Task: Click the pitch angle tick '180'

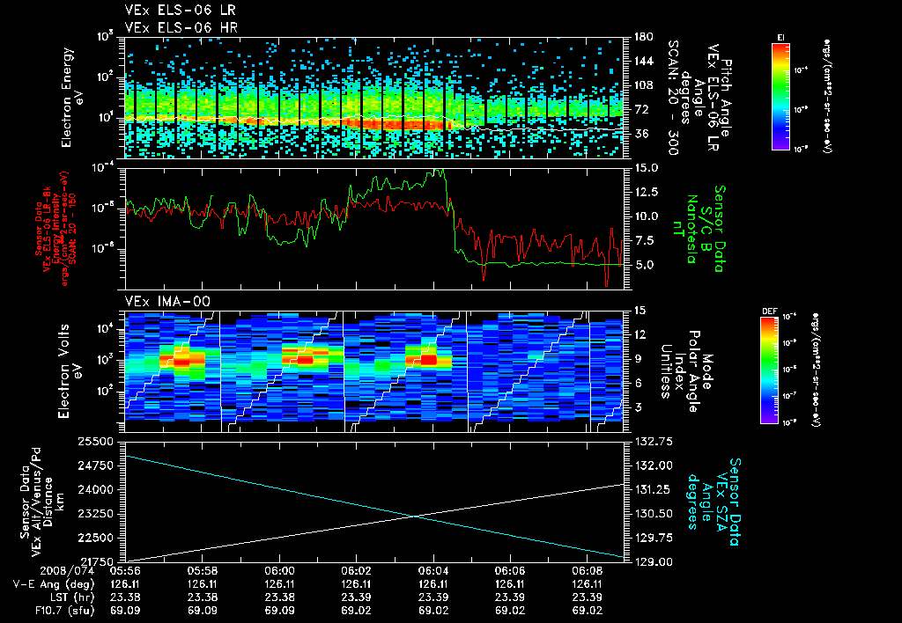Action: tap(643, 37)
